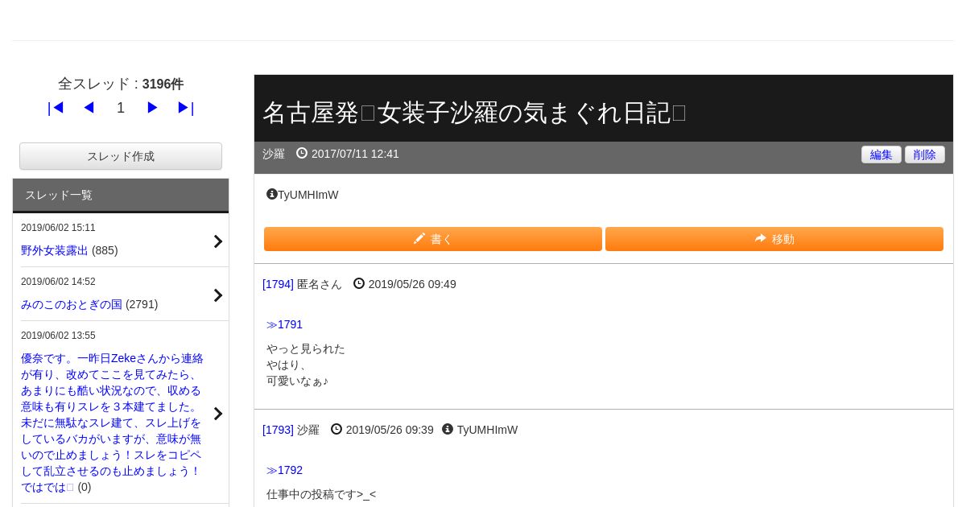
Task: Click info icon in post 1793
Action: tap(448, 429)
